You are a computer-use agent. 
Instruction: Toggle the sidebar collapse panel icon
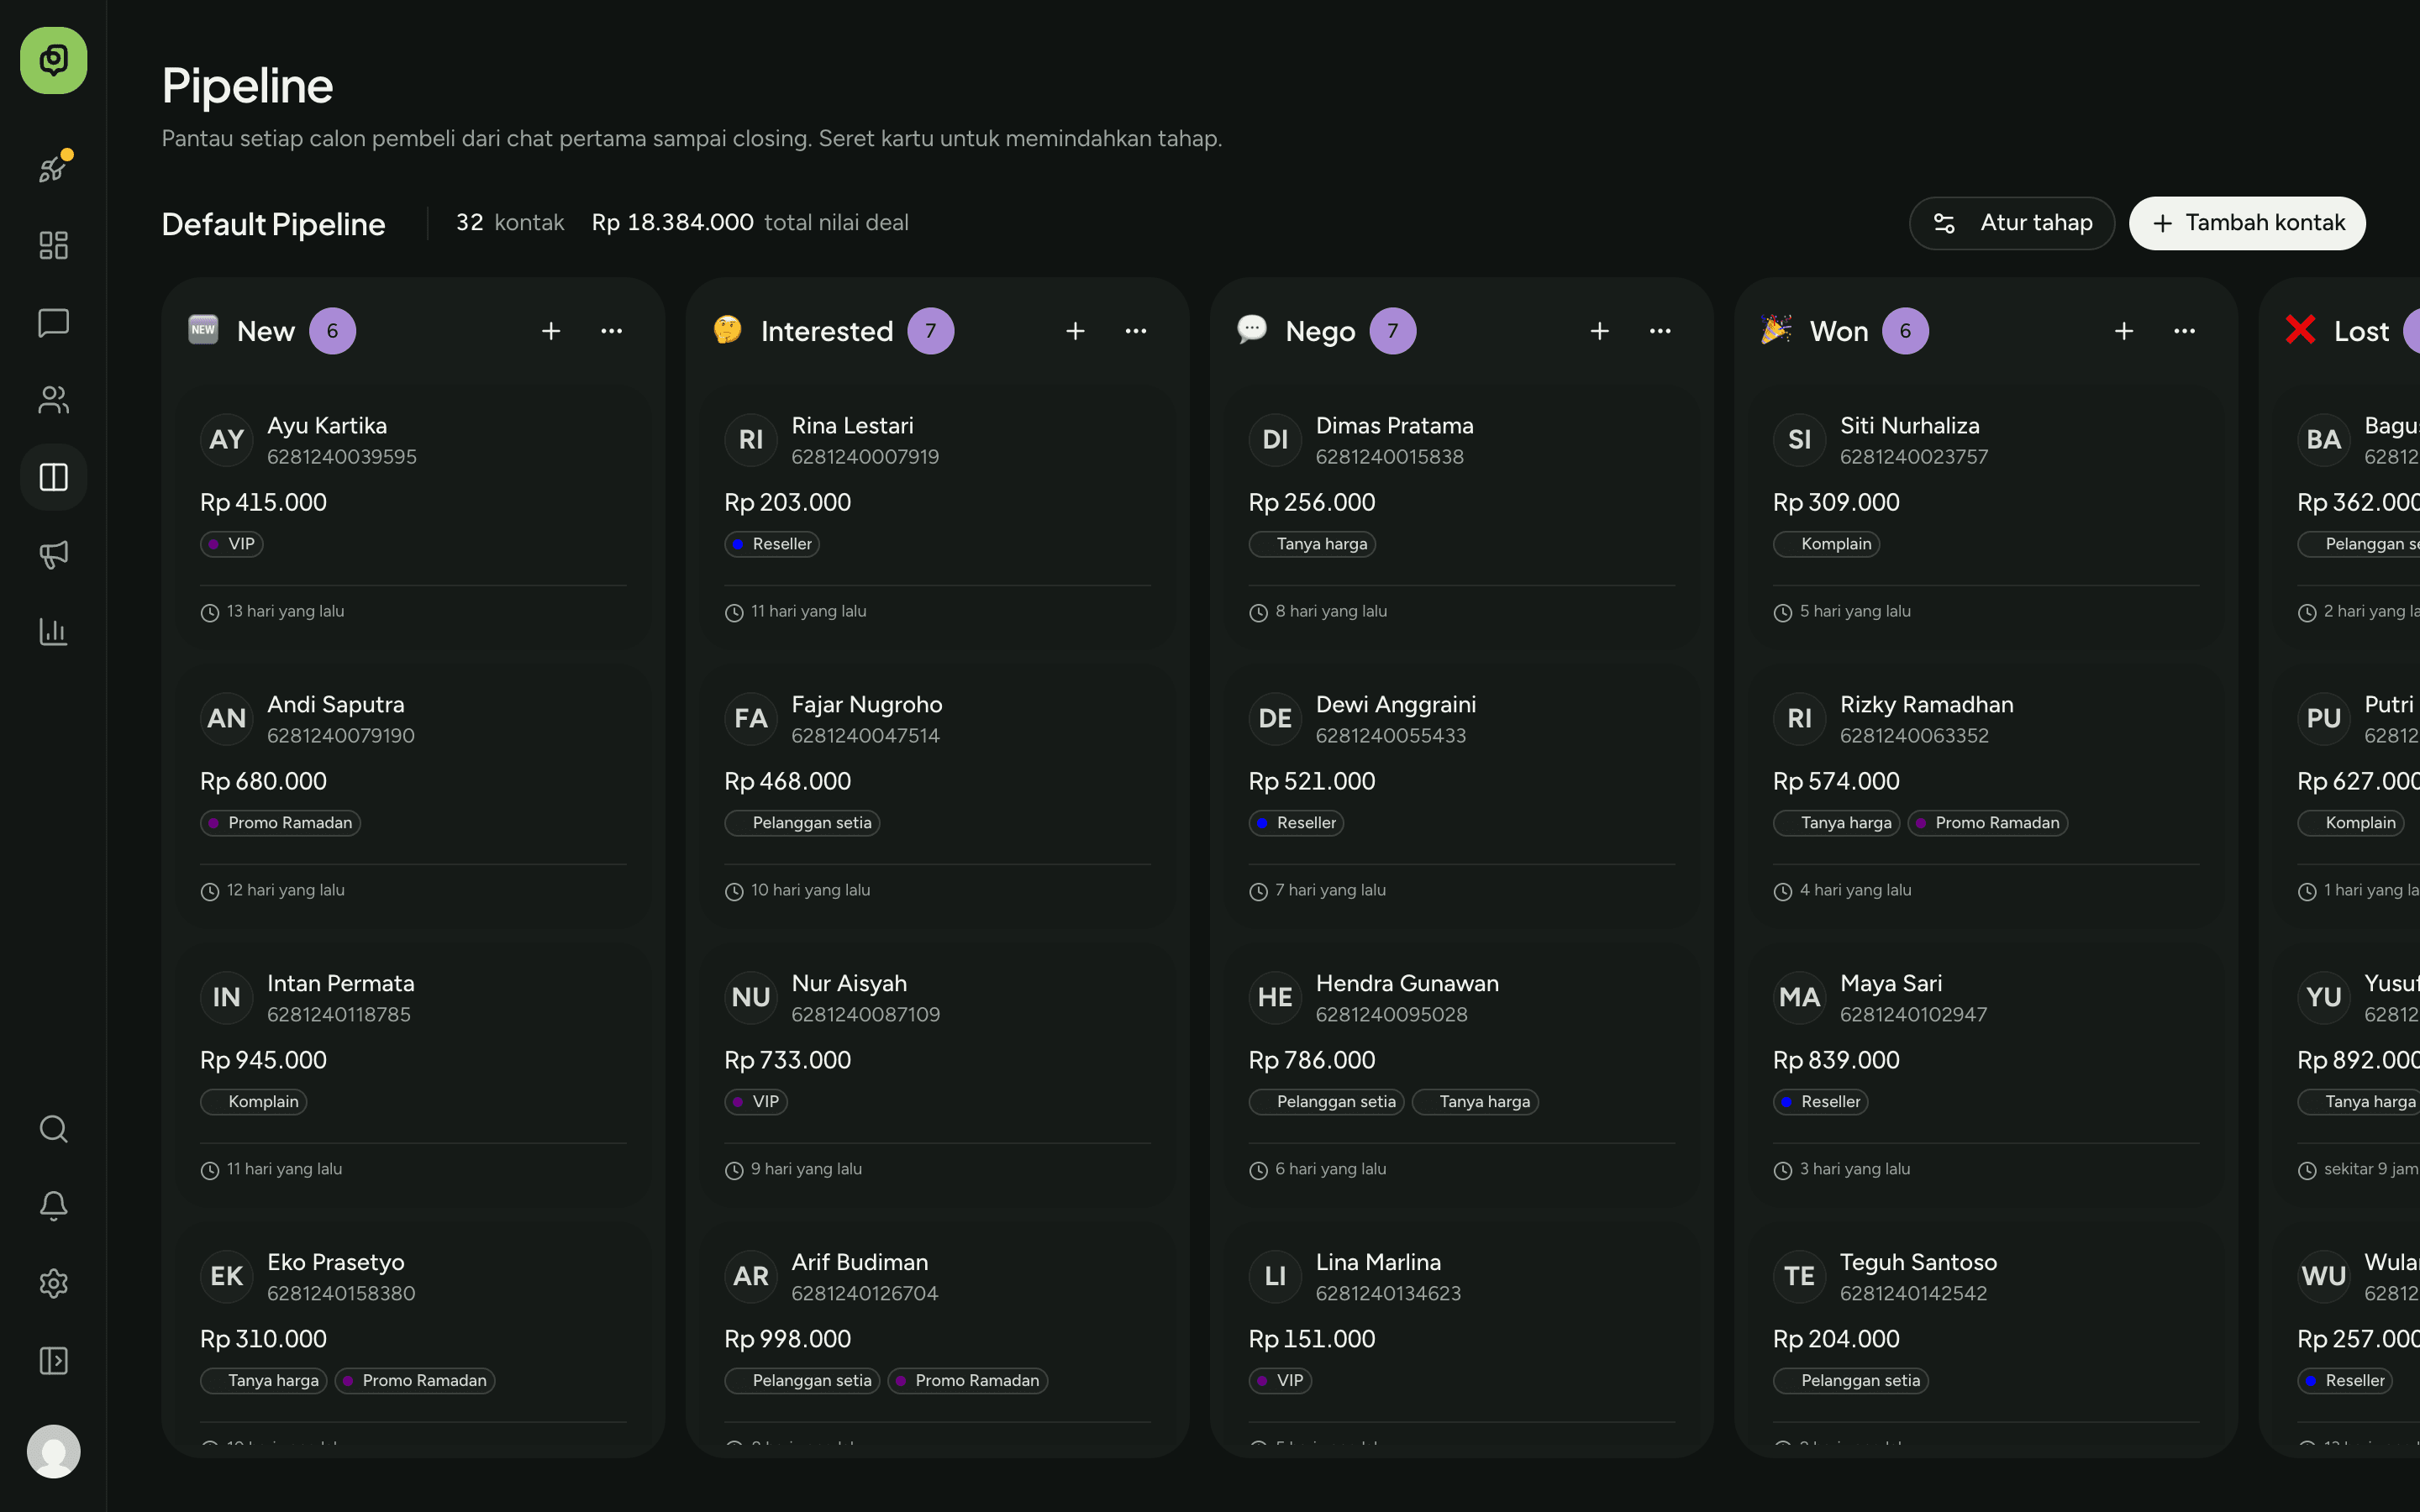pyautogui.click(x=53, y=1360)
